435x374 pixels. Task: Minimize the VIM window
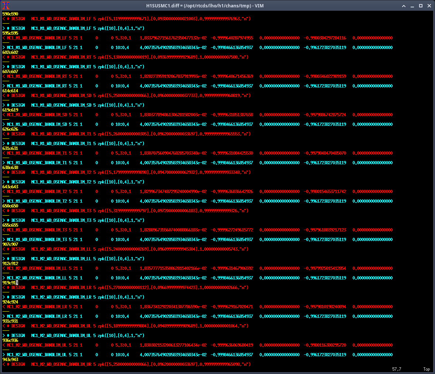click(x=412, y=6)
